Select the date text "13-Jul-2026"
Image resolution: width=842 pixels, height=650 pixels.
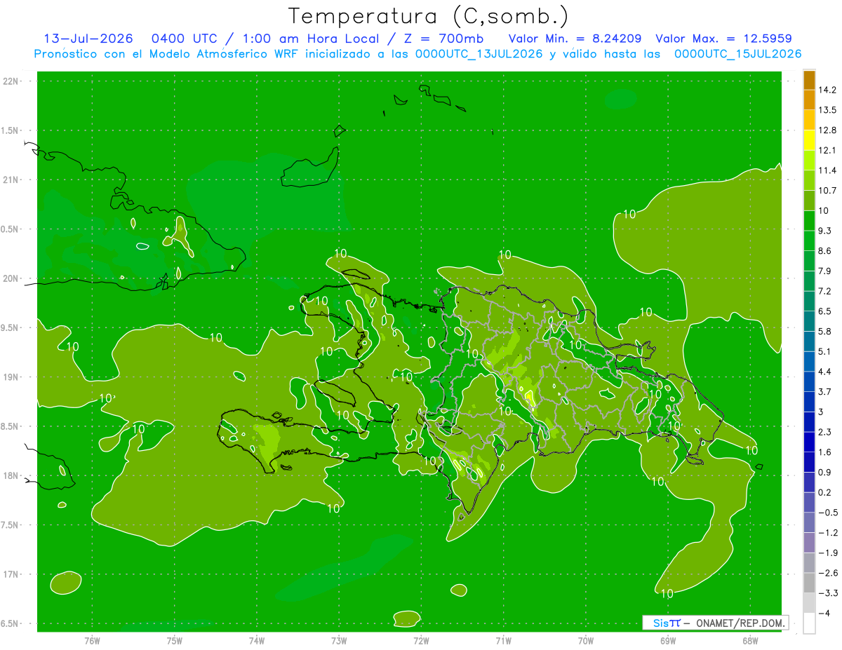[x=87, y=39]
